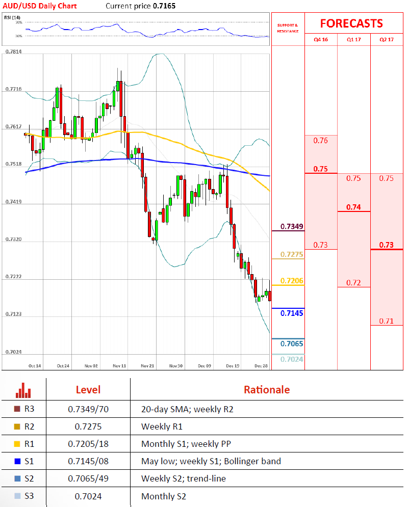Click the gold R2 color square
The width and height of the screenshot is (408, 507).
[x=17, y=426]
